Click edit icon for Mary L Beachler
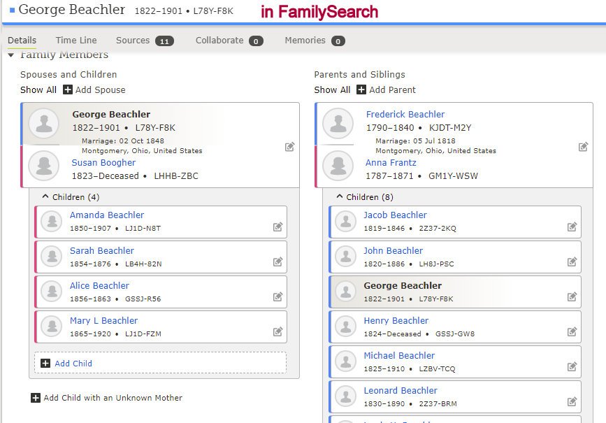 point(277,332)
